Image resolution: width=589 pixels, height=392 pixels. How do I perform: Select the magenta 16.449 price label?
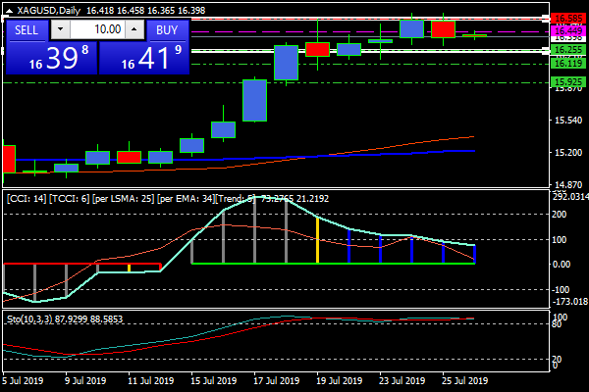568,30
